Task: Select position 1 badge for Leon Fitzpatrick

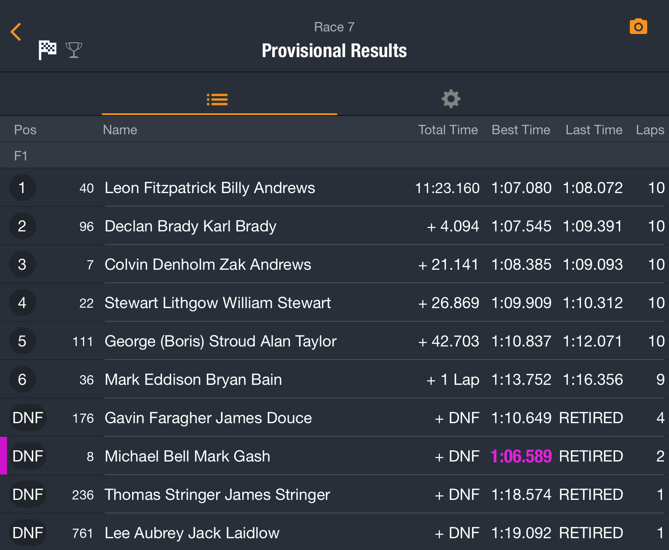Action: coord(22,188)
